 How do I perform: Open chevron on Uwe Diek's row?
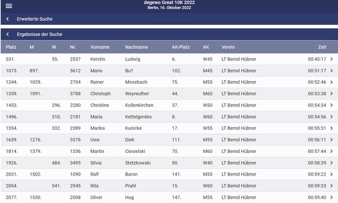click(332, 140)
